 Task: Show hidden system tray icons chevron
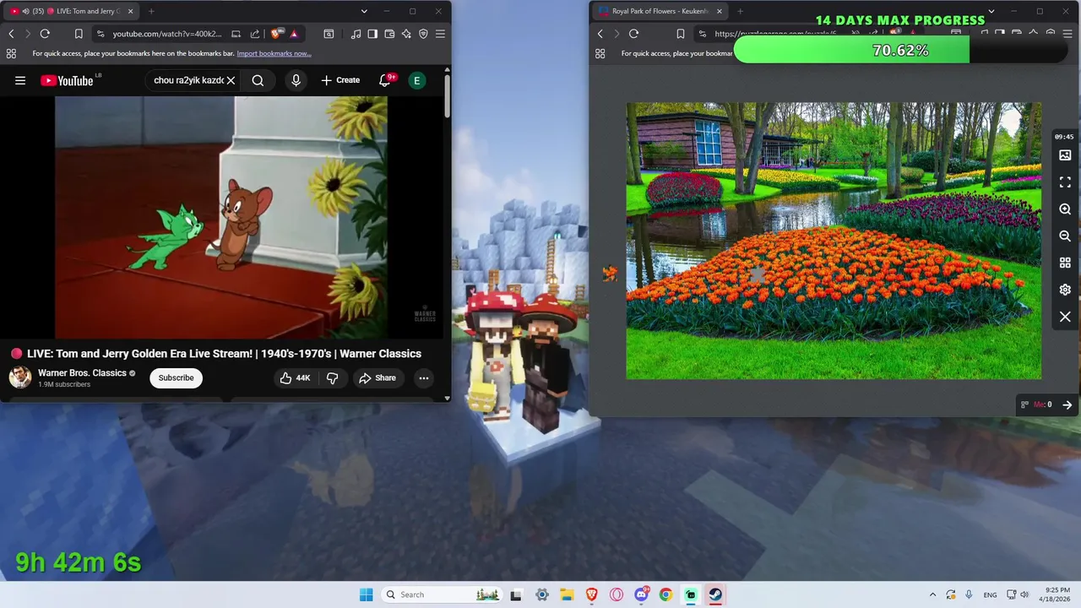point(932,594)
